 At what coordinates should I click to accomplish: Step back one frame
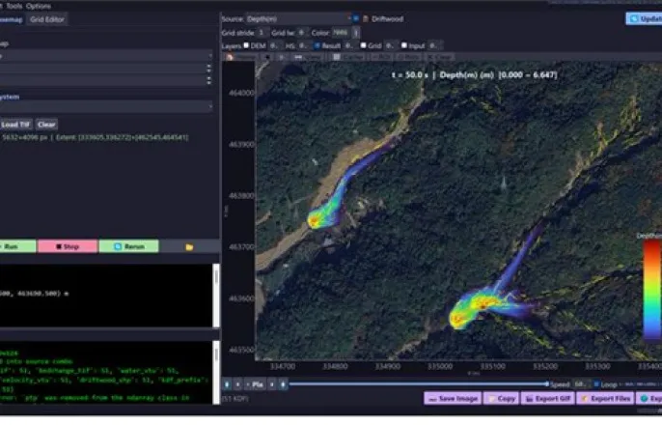238,384
